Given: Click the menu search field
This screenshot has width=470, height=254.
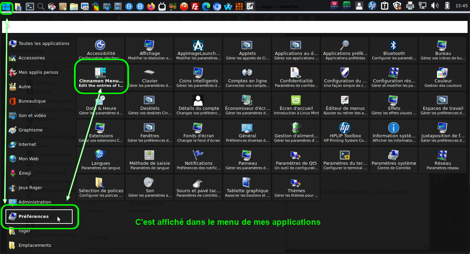Looking at the screenshot, I should [235, 26].
